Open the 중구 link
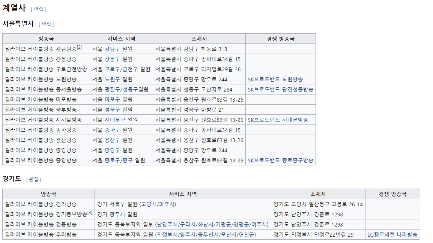This screenshot has height=243, width=433. point(127,160)
